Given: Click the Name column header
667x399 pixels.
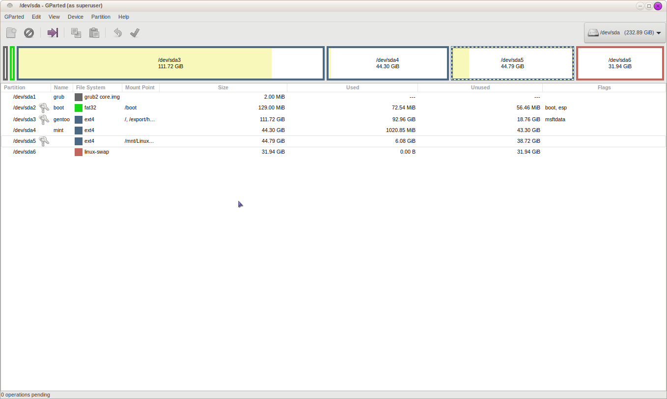Looking at the screenshot, I should coord(61,87).
